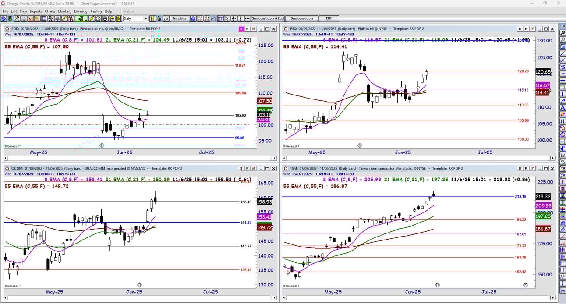Open the File menu

[5, 11]
